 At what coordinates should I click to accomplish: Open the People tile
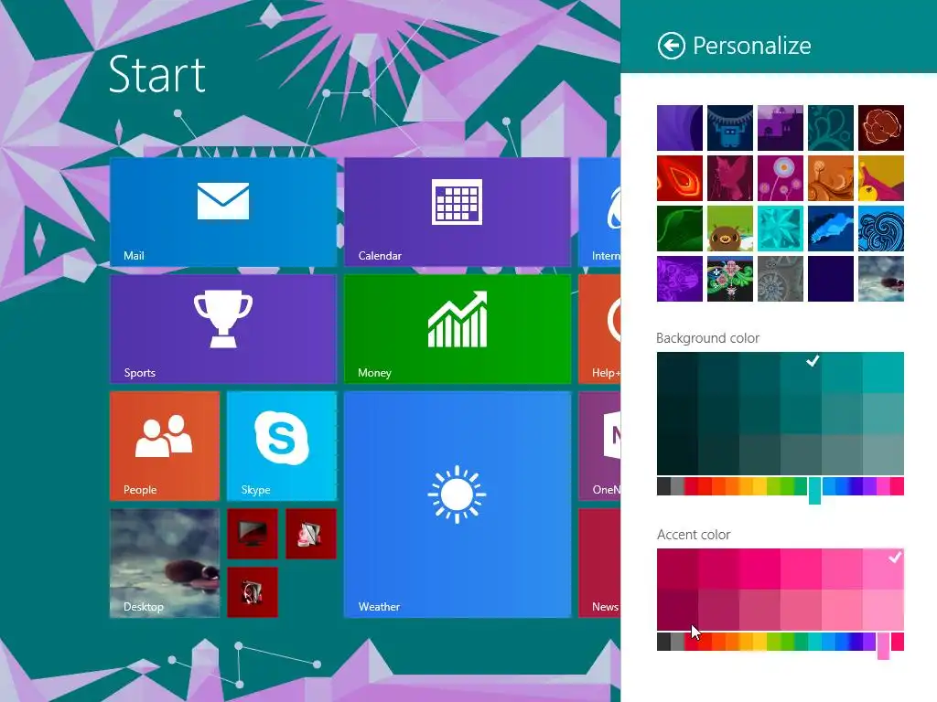pos(165,446)
